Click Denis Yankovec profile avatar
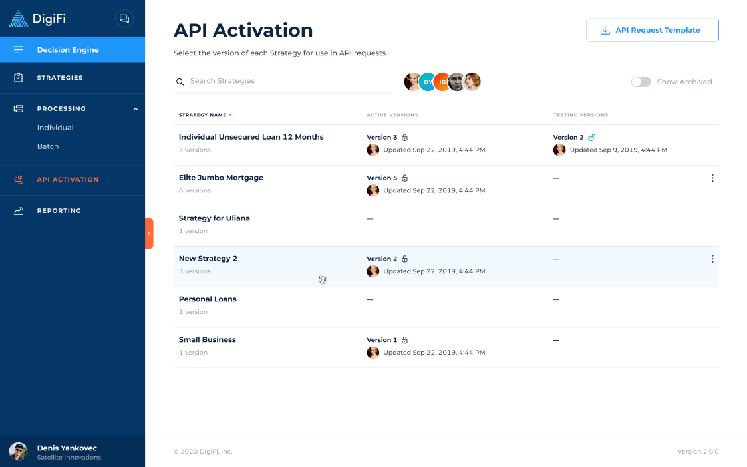747x467 pixels. click(x=18, y=451)
